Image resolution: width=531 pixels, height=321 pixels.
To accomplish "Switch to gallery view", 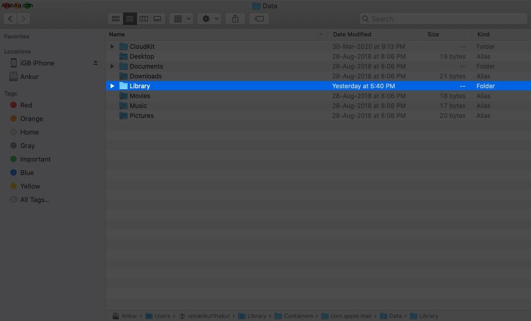I will [157, 19].
